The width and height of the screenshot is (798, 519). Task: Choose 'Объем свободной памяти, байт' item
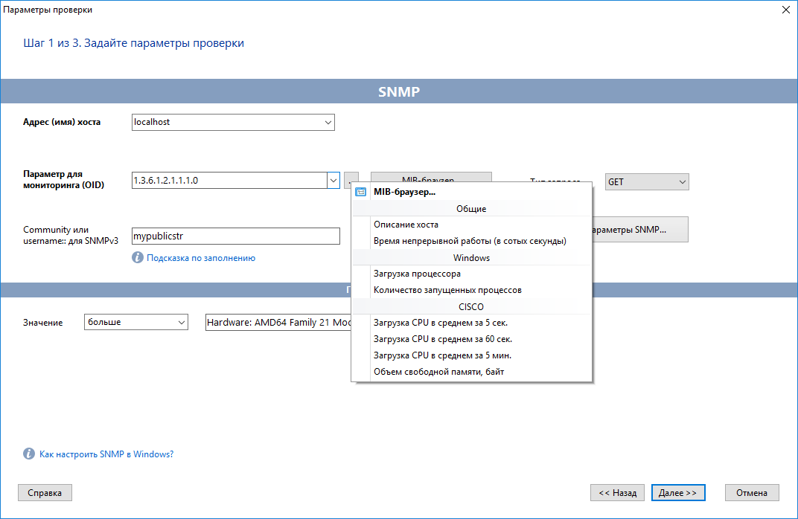(438, 372)
